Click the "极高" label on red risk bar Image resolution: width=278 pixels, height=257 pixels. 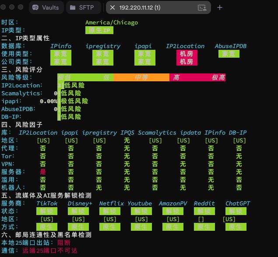tap(218, 77)
